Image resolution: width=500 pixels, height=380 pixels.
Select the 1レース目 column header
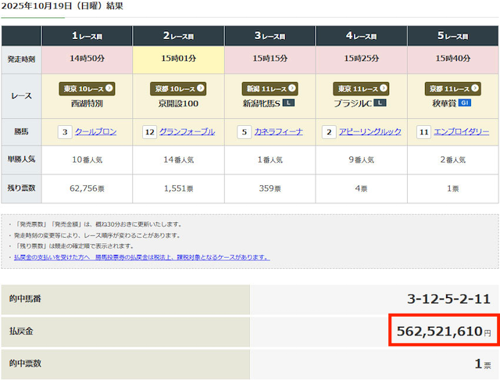[87, 36]
